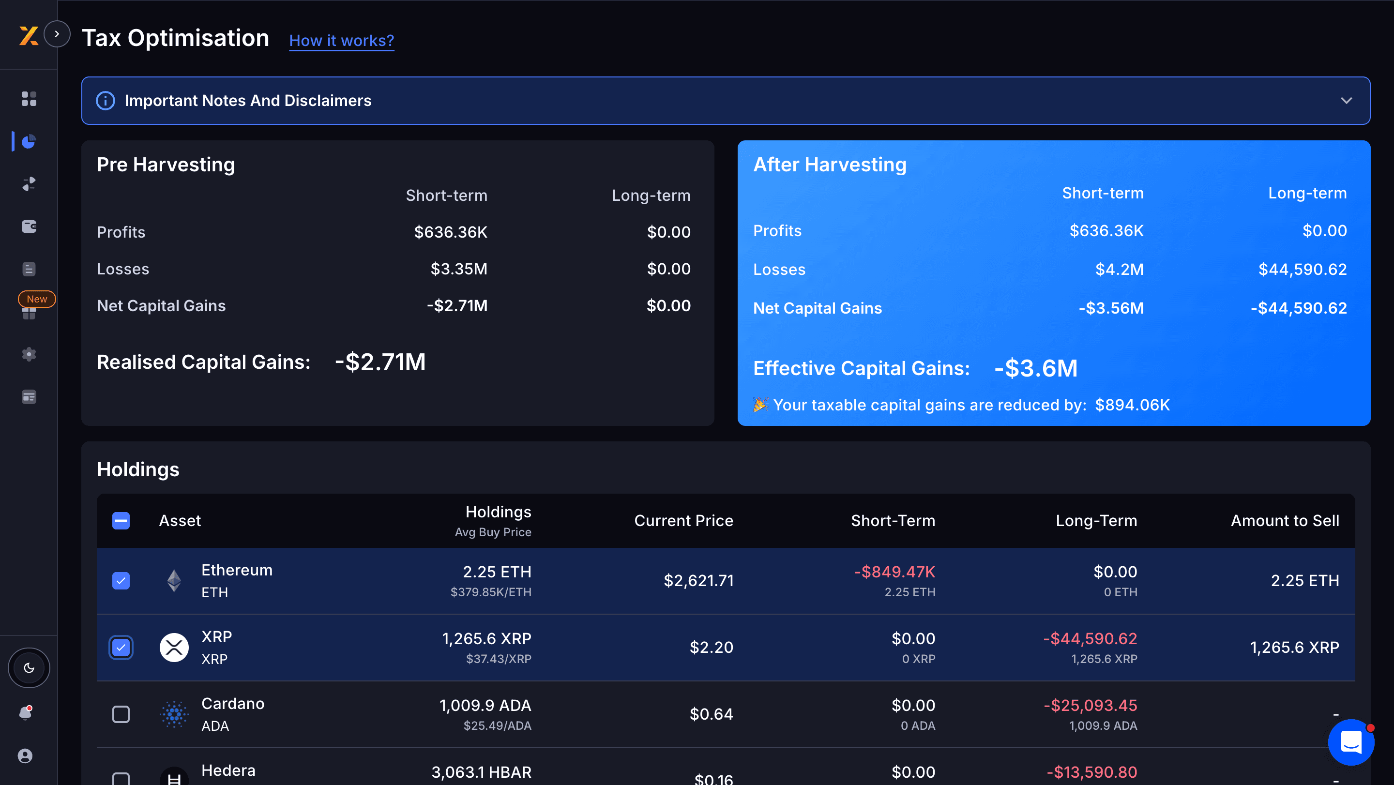Open the wallet icon in sidebar
The width and height of the screenshot is (1394, 785).
pos(29,226)
